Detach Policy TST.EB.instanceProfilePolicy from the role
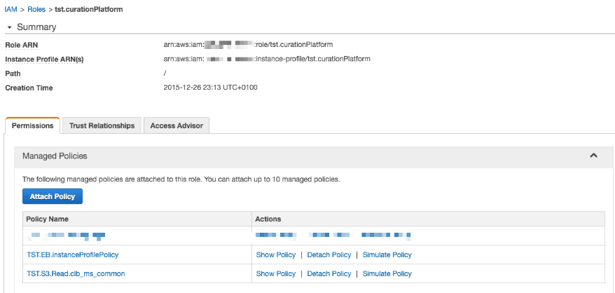The image size is (615, 293). tap(329, 254)
